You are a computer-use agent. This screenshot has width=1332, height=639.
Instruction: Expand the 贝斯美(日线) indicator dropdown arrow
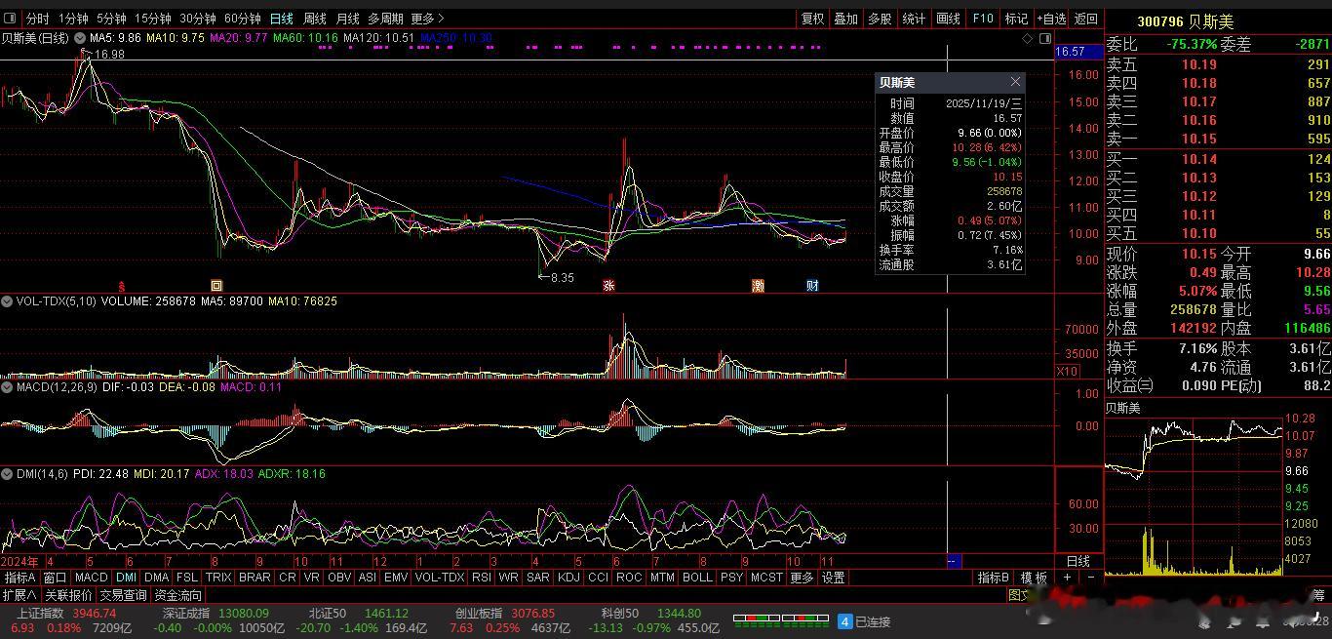[x=79, y=38]
